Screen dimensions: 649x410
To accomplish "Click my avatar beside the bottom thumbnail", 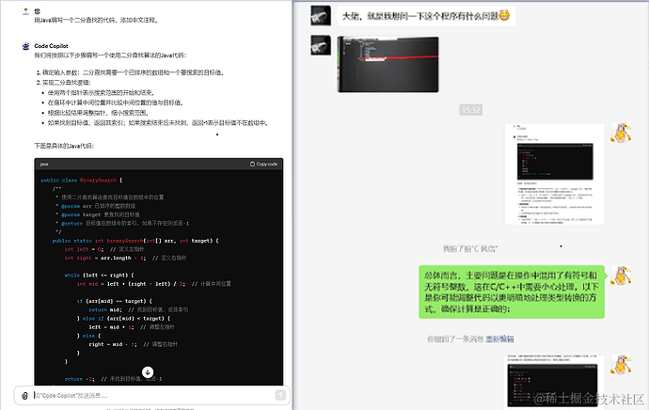I will (621, 364).
